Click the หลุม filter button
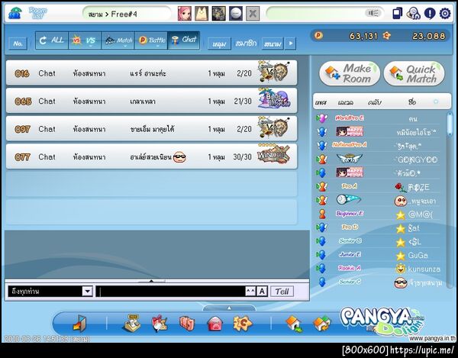 pyautogui.click(x=219, y=44)
